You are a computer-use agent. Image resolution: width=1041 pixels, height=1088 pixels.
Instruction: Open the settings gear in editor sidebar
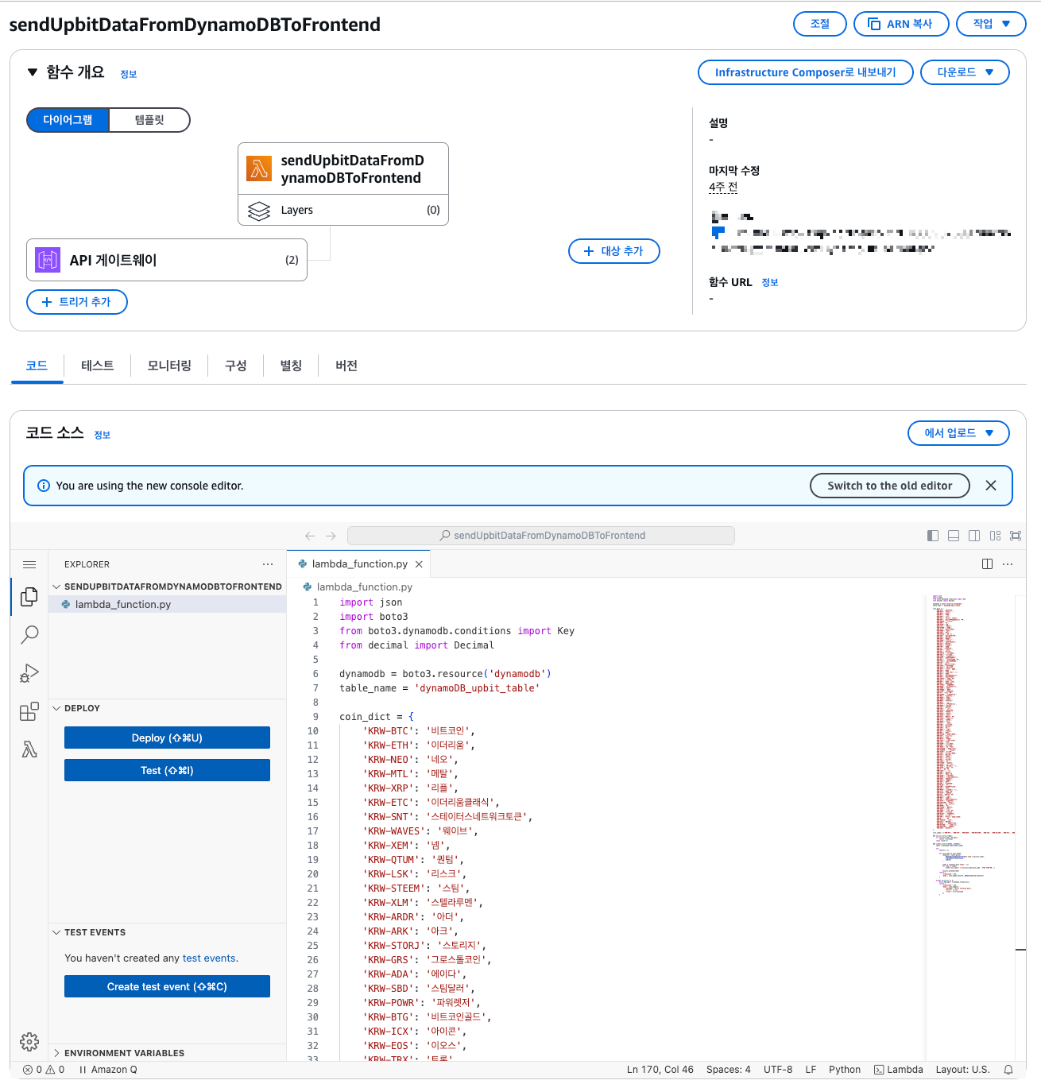29,1042
